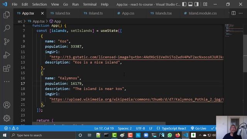Open the Accounts menu icon
The height and width of the screenshot is (139, 247).
click(7, 105)
